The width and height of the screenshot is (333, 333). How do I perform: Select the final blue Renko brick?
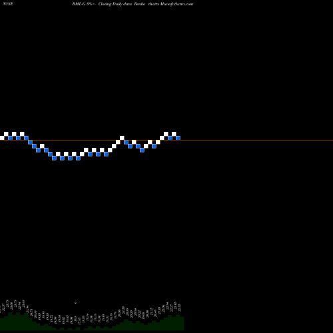pos(178,138)
